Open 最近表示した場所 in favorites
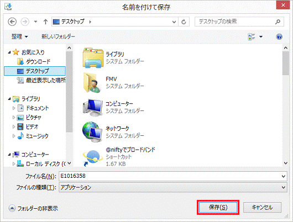The height and width of the screenshot is (222, 293). tap(45, 80)
